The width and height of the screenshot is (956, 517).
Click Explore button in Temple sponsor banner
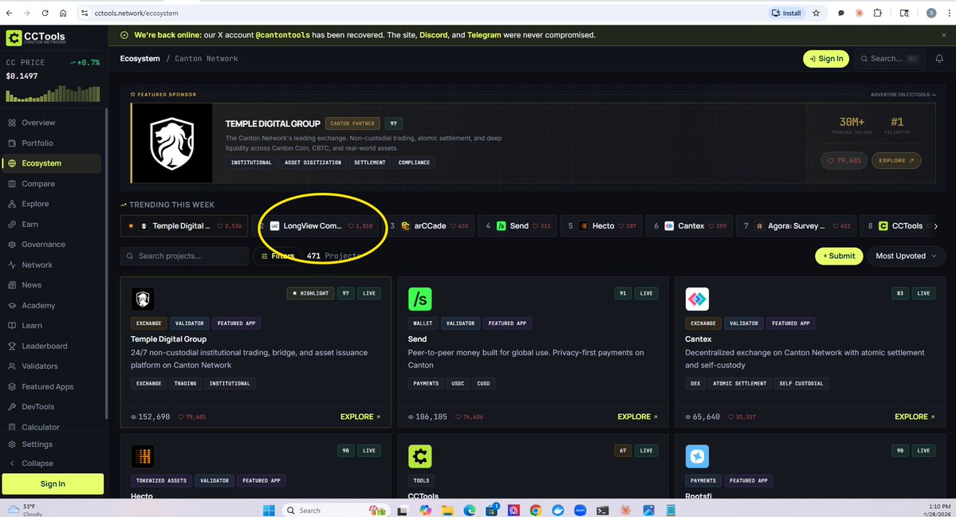click(x=896, y=161)
